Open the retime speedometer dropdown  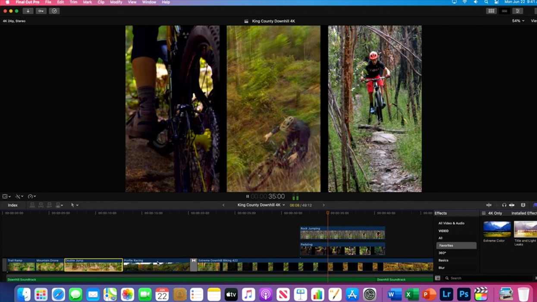[31, 196]
